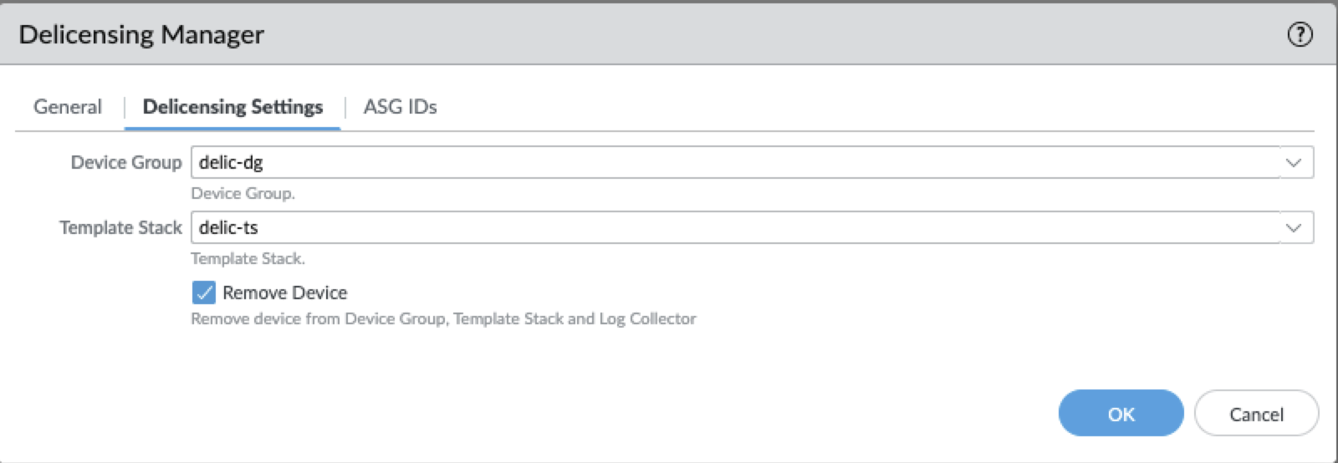1338x463 pixels.
Task: Open the ASG IDs tab
Action: pos(400,107)
